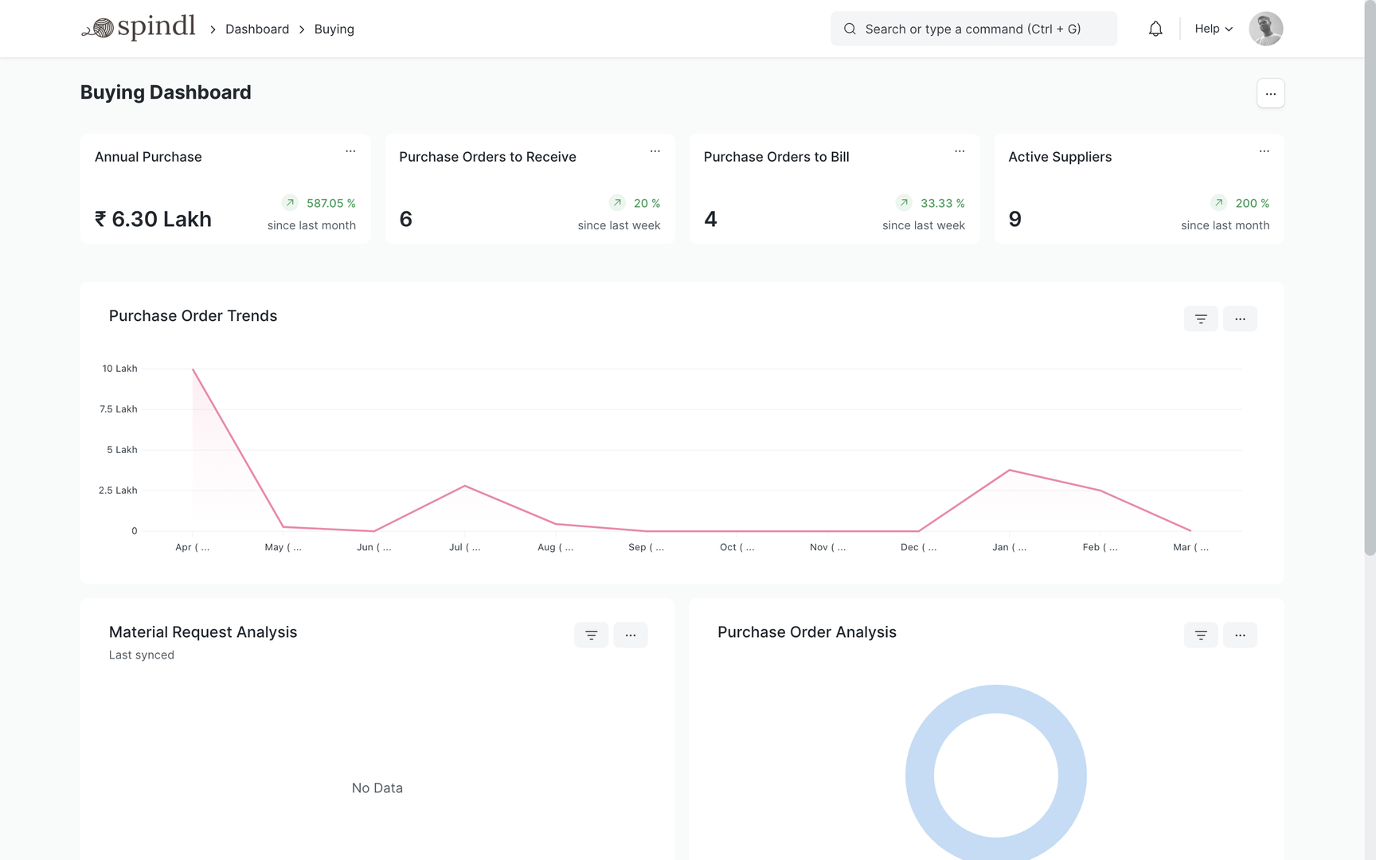1376x860 pixels.
Task: Click the Apr peak point on chart
Action: click(x=193, y=369)
